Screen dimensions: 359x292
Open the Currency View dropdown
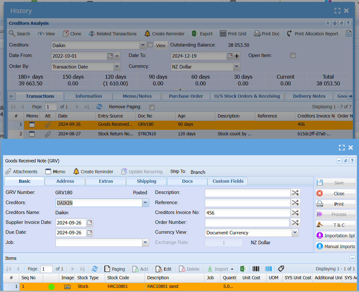[x=295, y=233]
